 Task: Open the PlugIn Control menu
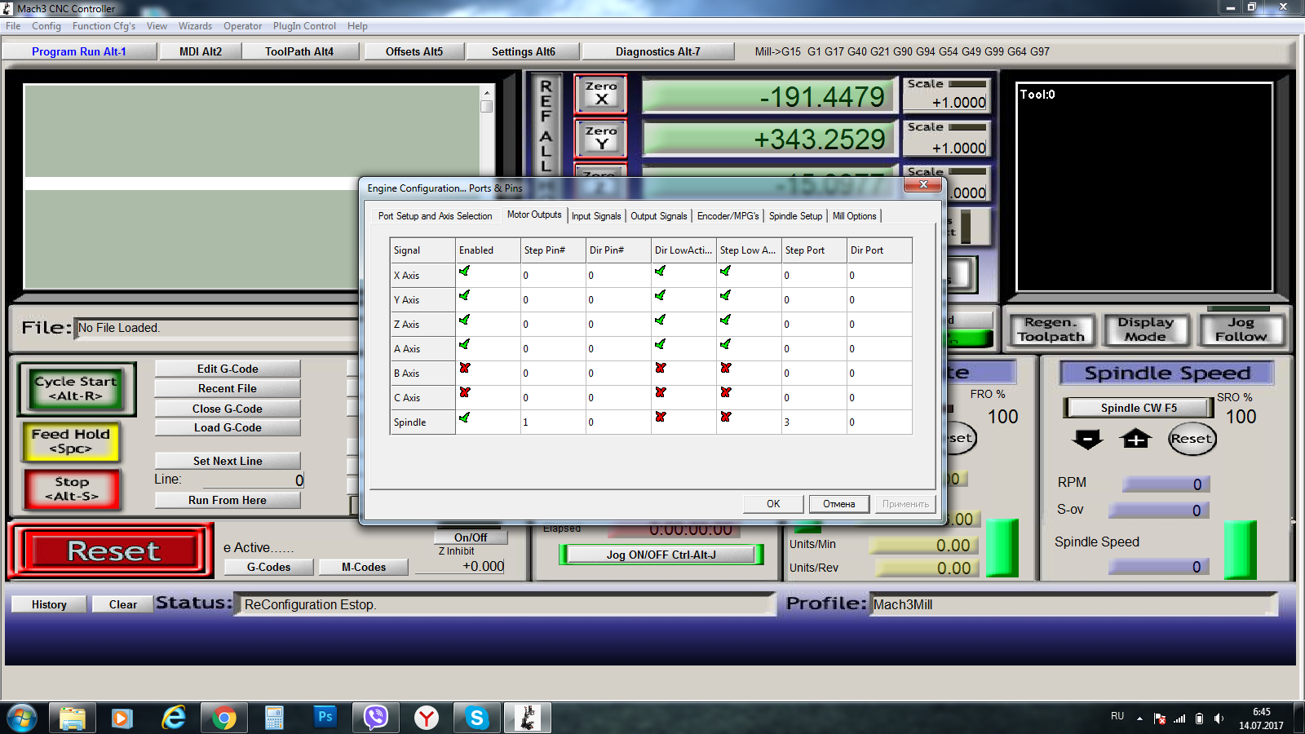304,26
